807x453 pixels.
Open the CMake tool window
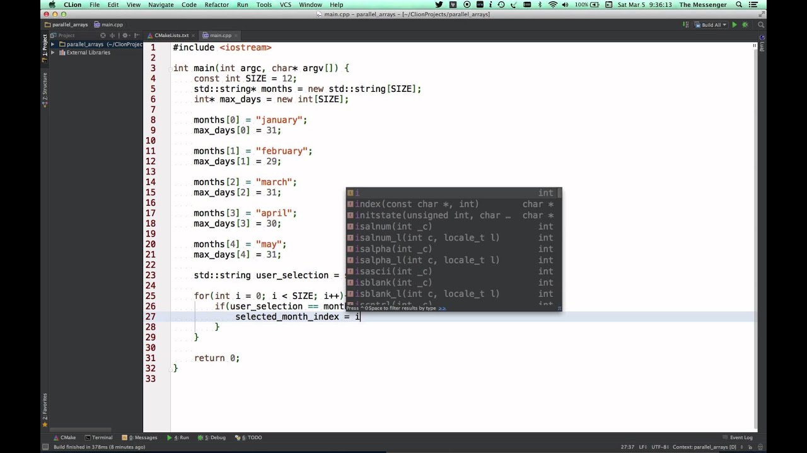[64, 437]
